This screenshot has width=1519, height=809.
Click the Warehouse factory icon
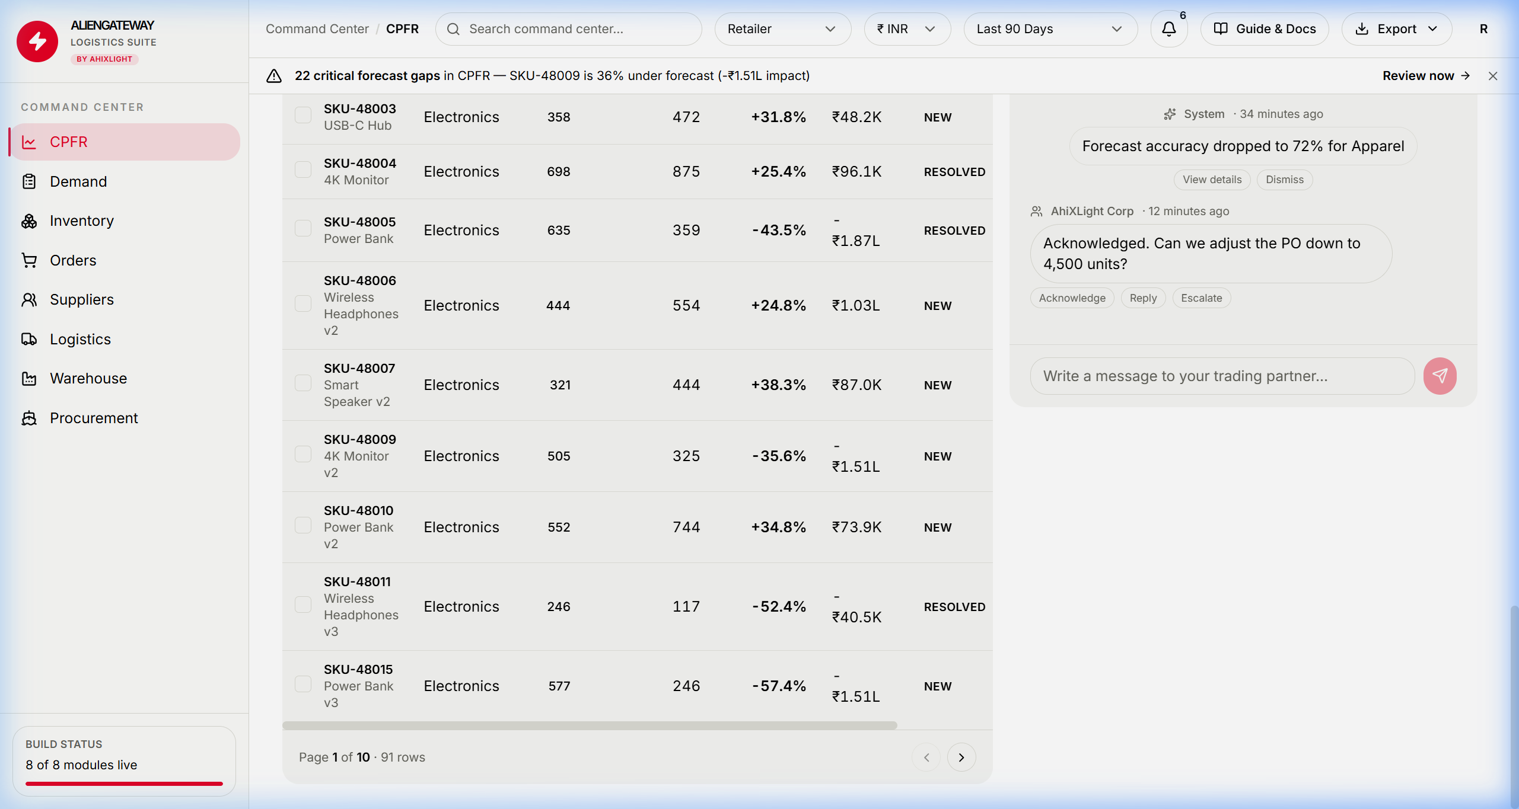tap(29, 379)
